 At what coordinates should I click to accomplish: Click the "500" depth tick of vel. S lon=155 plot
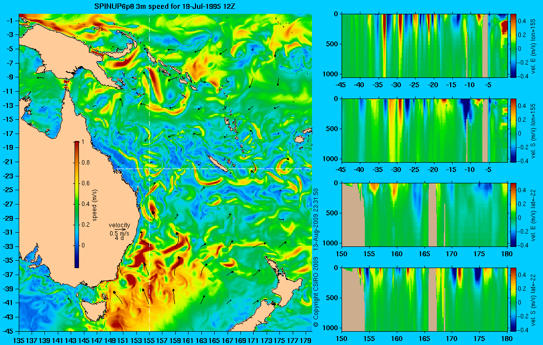tap(332, 129)
